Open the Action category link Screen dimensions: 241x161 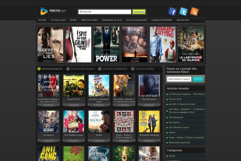[x=172, y=156]
